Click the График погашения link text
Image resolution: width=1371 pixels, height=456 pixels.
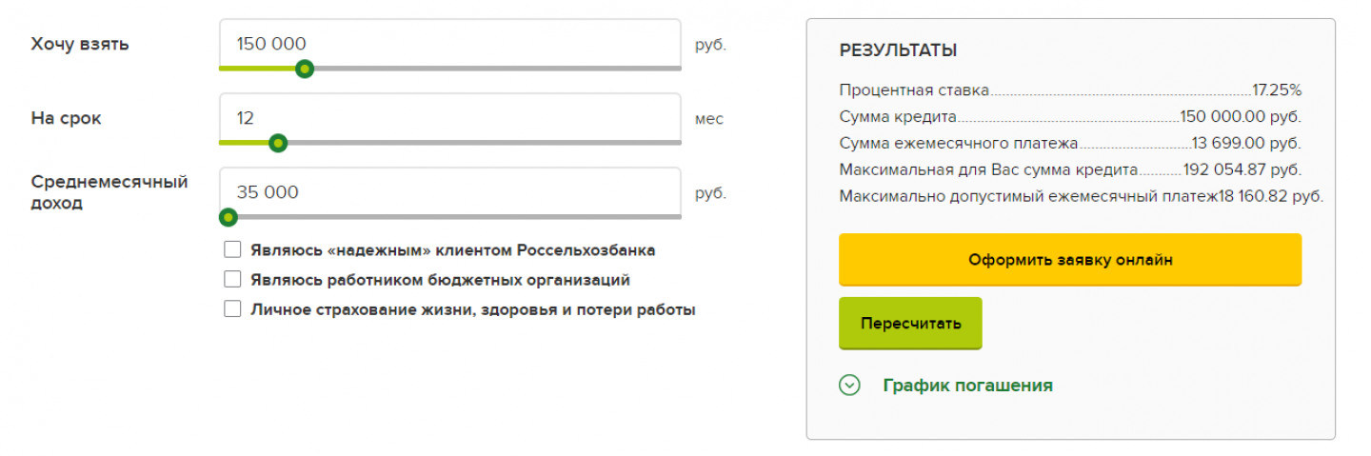point(967,386)
